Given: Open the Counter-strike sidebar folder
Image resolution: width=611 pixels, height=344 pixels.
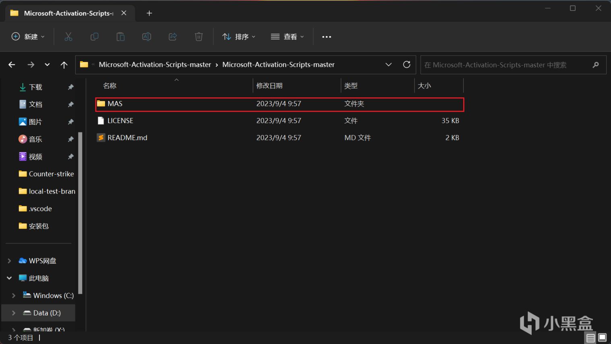Looking at the screenshot, I should point(46,174).
